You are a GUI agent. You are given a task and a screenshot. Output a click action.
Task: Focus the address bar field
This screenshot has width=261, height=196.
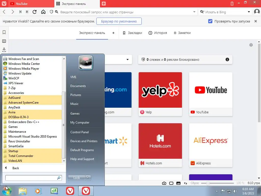click(x=123, y=12)
